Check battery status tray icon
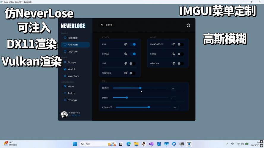 point(247,144)
